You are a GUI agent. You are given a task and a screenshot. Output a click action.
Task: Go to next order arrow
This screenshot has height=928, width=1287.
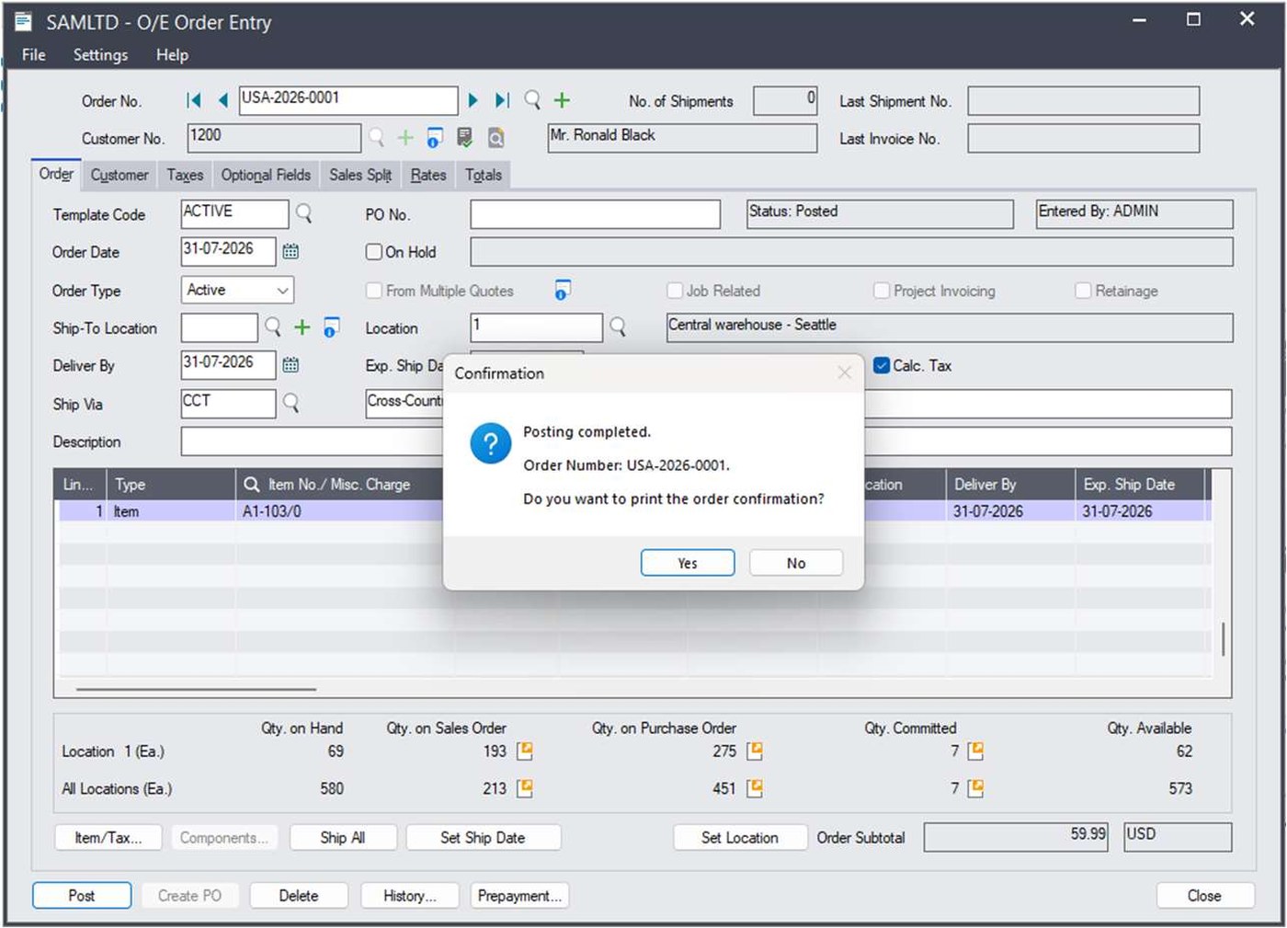pyautogui.click(x=473, y=100)
